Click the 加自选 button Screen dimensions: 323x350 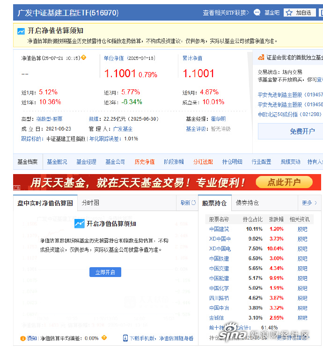point(300,13)
